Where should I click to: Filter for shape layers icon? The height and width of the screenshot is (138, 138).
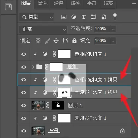94,17
